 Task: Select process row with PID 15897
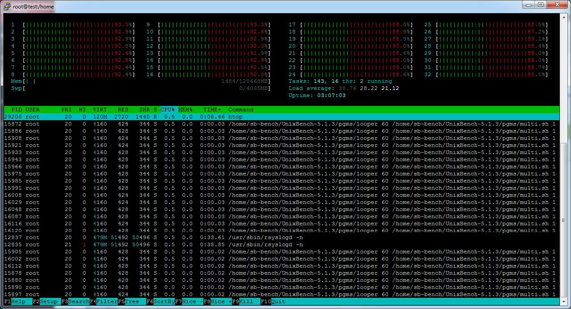[x=281, y=294]
